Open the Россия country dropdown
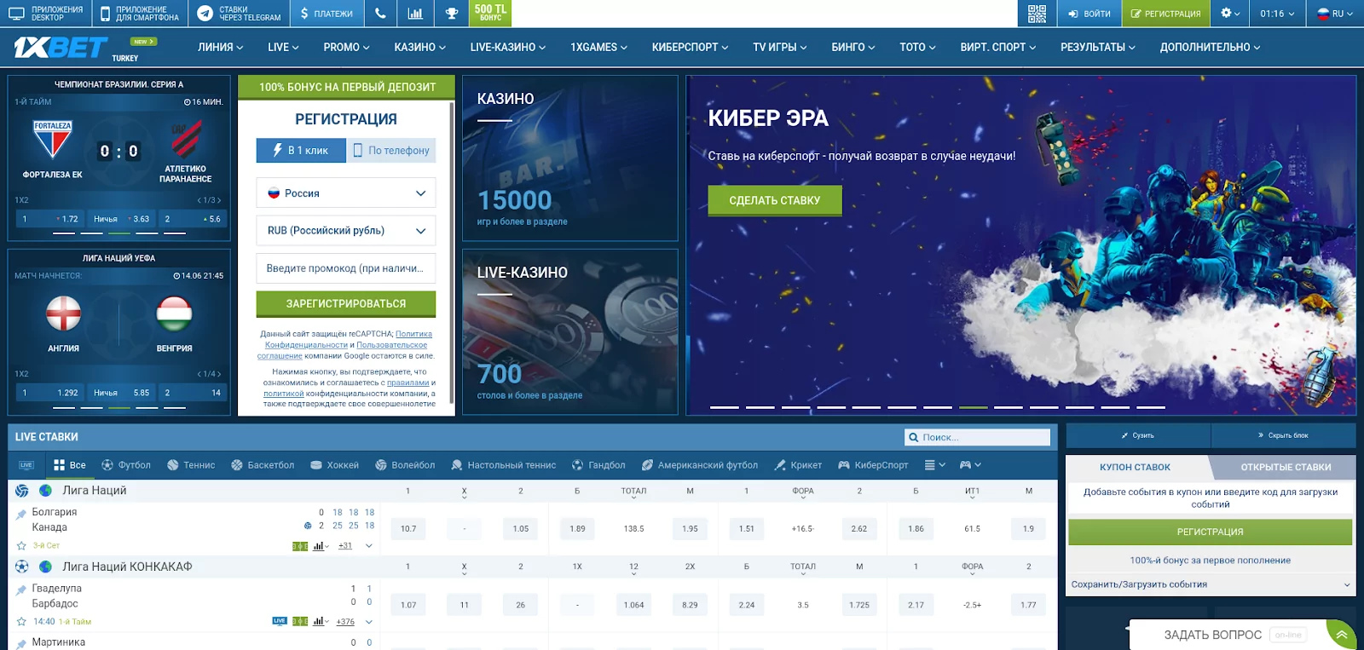This screenshot has width=1364, height=650. 346,193
